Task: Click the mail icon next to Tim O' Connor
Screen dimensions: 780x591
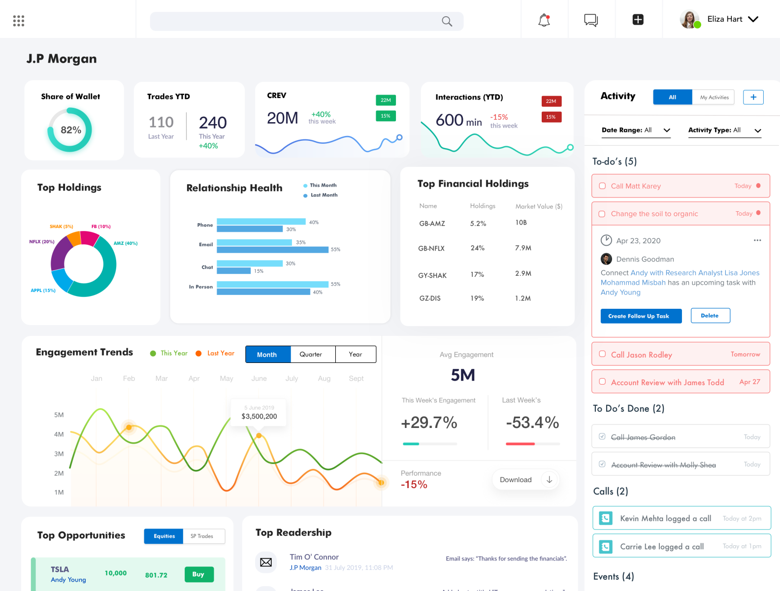Action: pyautogui.click(x=266, y=562)
